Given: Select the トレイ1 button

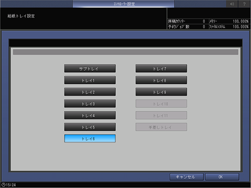Looking at the screenshot, I should point(90,80).
